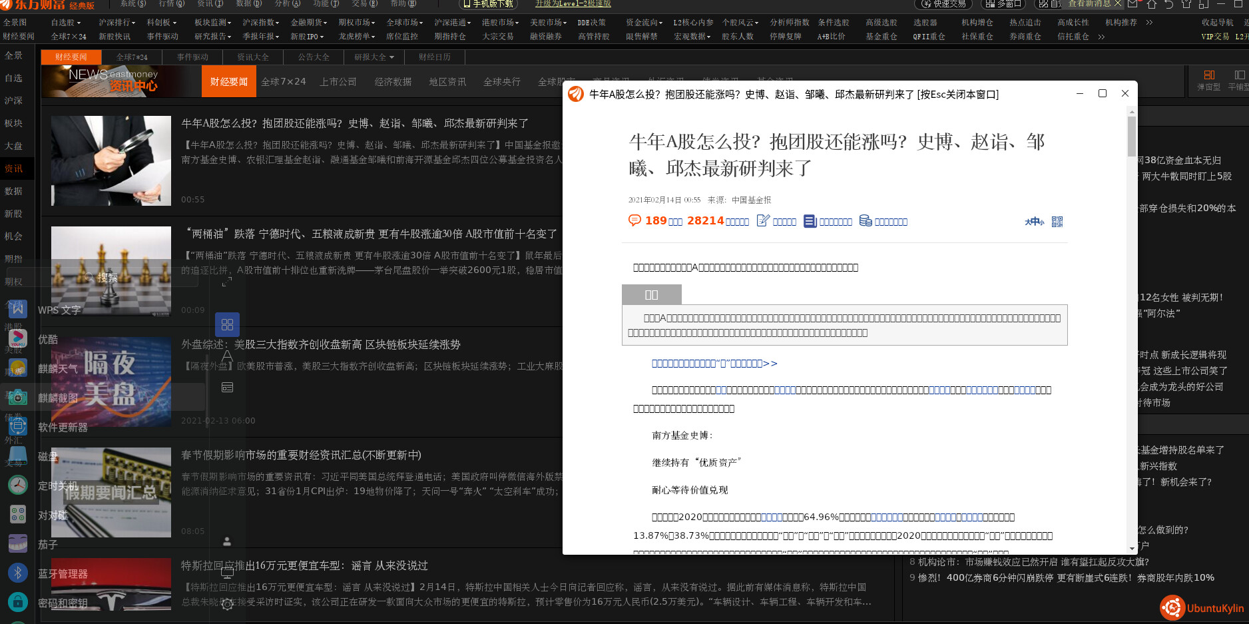This screenshot has height=624, width=1249.
Task: Switch to the 事件驱动 tab
Action: [x=192, y=57]
